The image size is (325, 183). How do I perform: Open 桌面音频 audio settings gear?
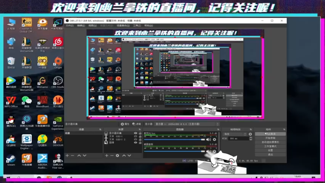[214, 151]
